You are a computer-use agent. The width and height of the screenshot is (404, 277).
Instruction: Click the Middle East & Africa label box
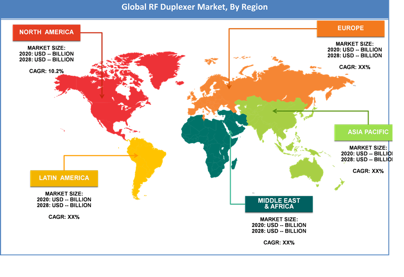(x=279, y=204)
